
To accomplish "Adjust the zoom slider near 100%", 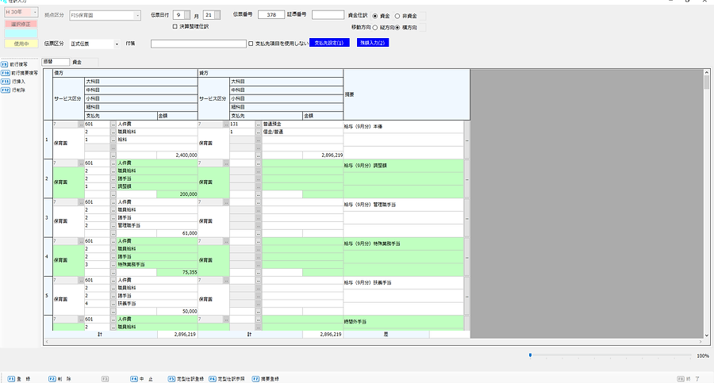I will (x=530, y=355).
